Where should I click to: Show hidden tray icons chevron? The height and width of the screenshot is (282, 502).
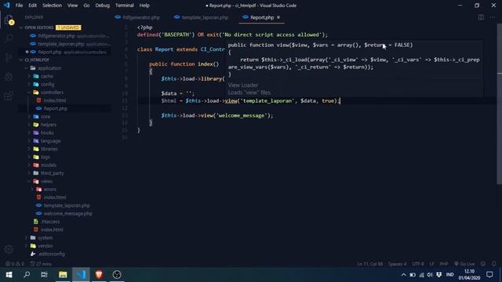(403, 275)
